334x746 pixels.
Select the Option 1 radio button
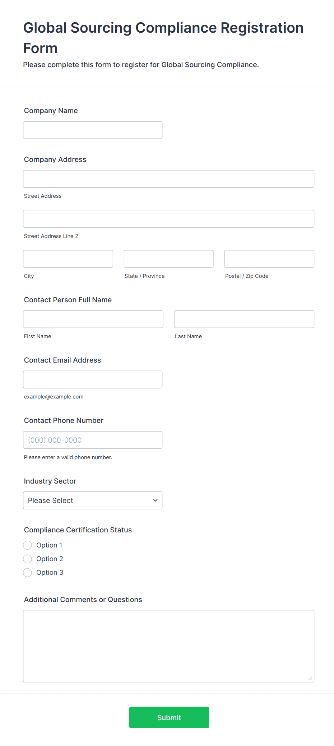pyautogui.click(x=28, y=545)
